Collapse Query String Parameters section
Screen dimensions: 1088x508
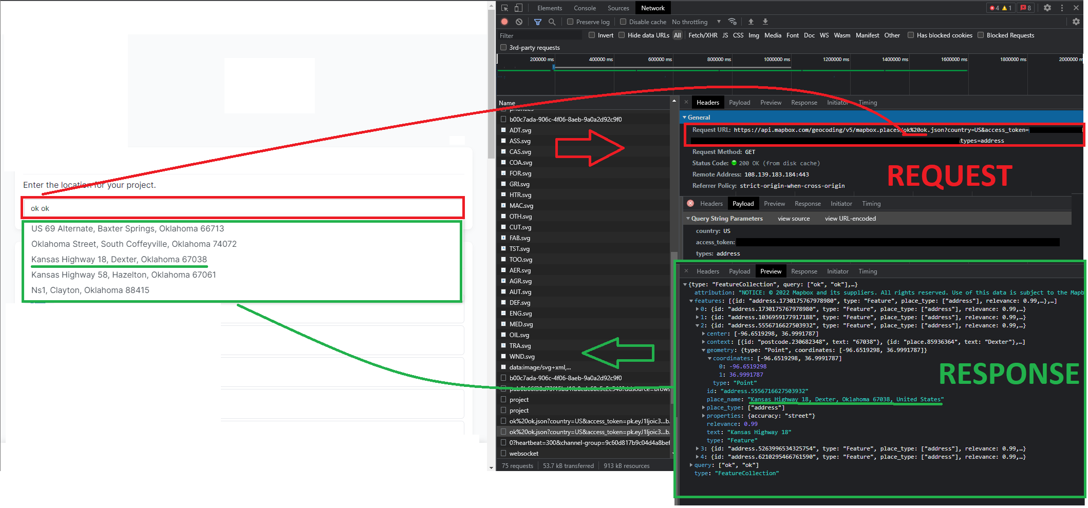pyautogui.click(x=688, y=218)
